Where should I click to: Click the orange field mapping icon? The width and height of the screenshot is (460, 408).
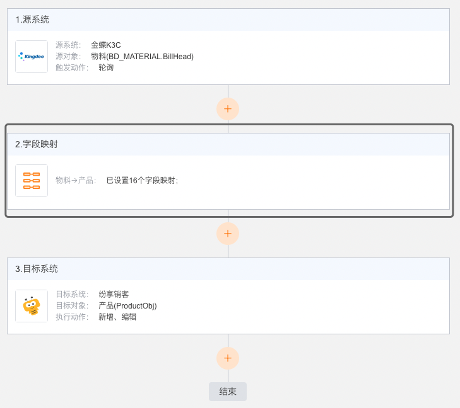click(x=32, y=181)
